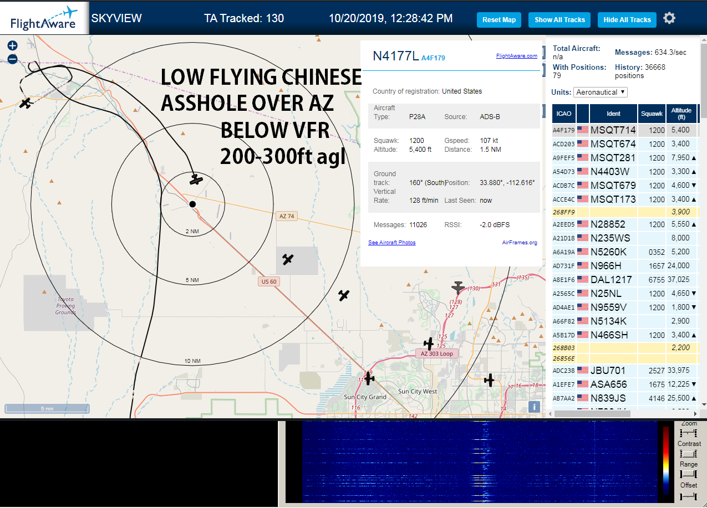Click the Show All Tracks button
The image size is (707, 508).
pos(560,19)
